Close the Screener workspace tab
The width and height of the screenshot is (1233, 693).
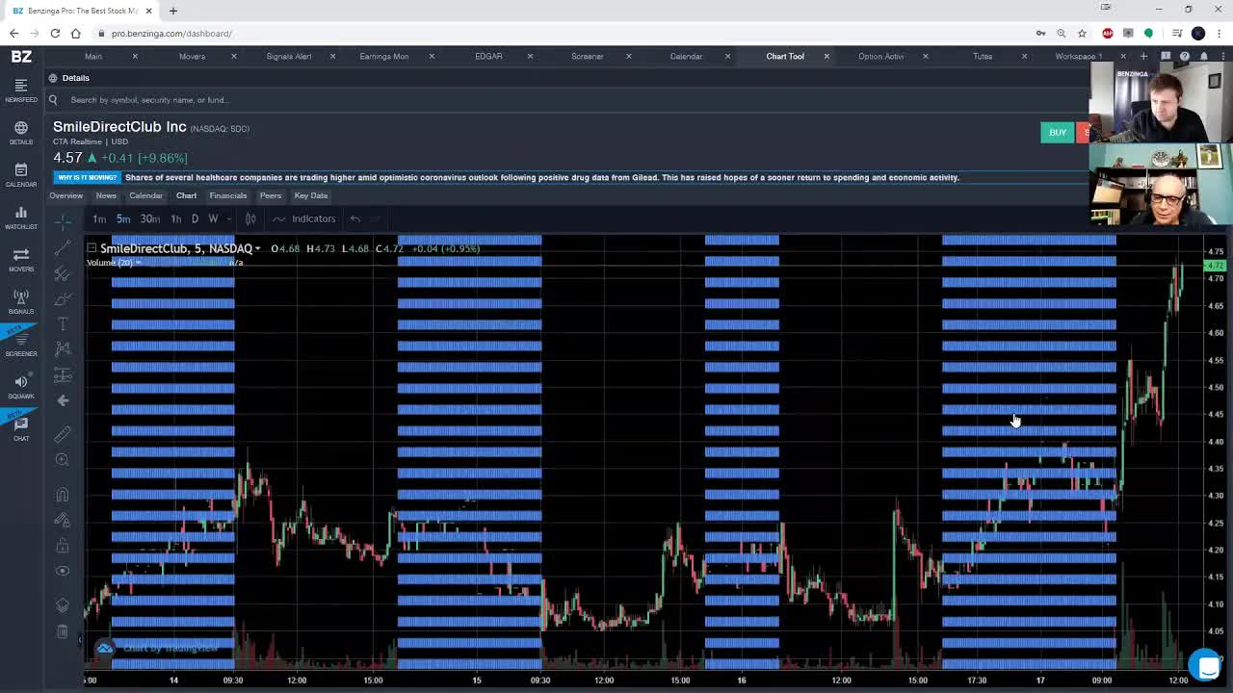629,56
